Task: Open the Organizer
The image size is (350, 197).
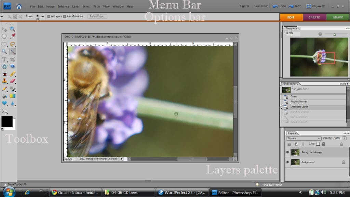Action: tap(316, 6)
